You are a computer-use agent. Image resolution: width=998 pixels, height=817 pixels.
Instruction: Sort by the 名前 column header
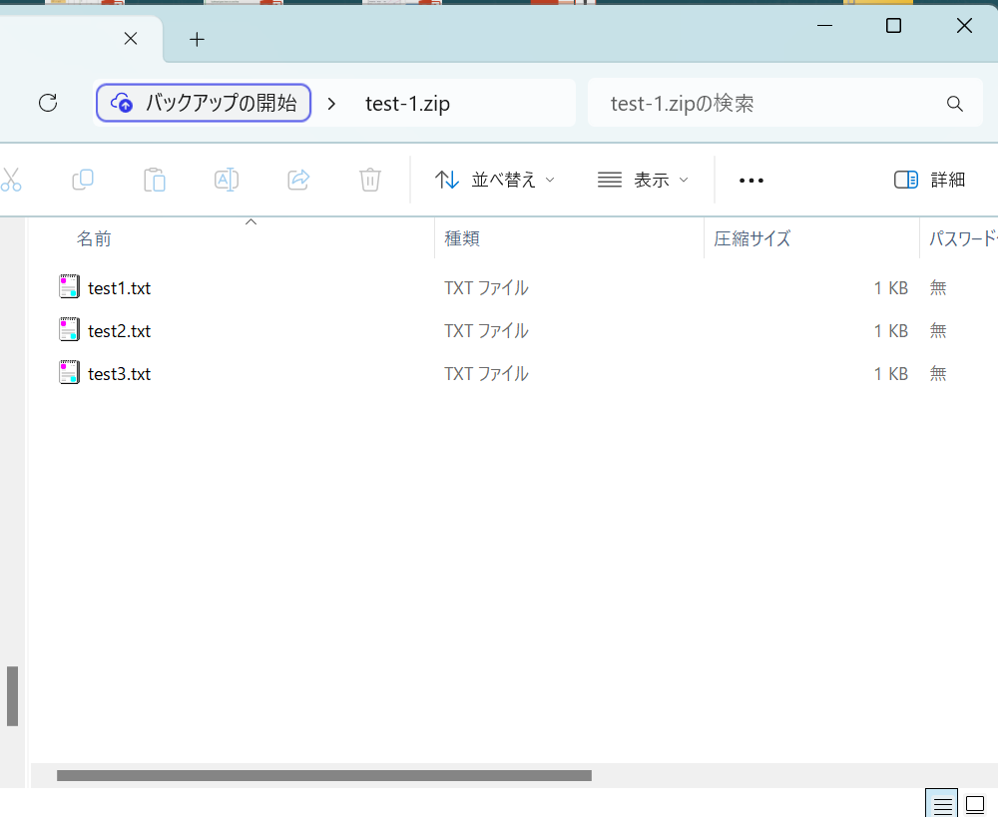click(94, 238)
